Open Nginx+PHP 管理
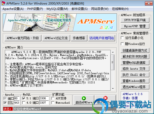This screenshot has width=154, height=114. [x=135, y=26]
